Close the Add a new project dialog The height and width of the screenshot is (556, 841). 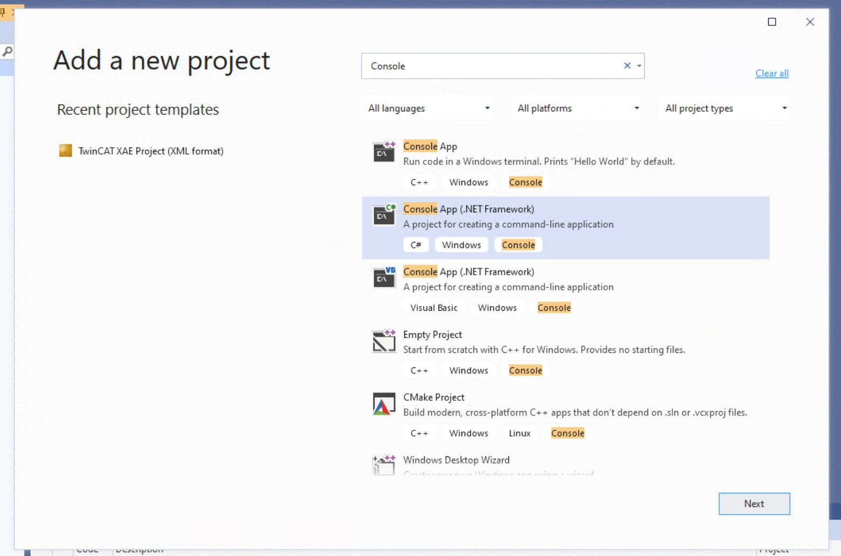[810, 22]
